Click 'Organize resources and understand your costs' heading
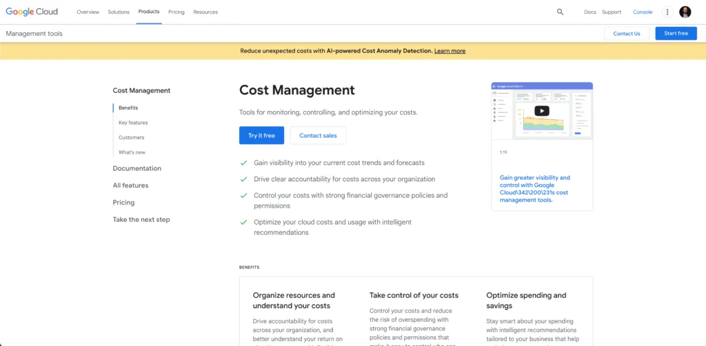706x346 pixels. [x=294, y=301]
